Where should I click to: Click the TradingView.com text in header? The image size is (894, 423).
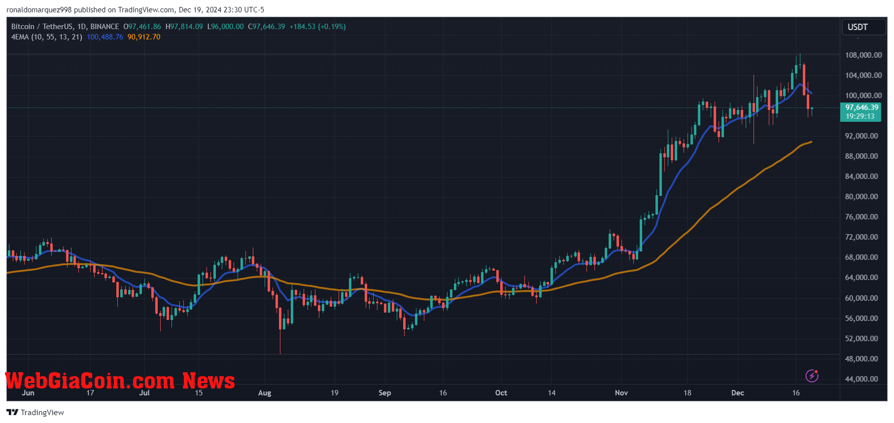tap(146, 10)
